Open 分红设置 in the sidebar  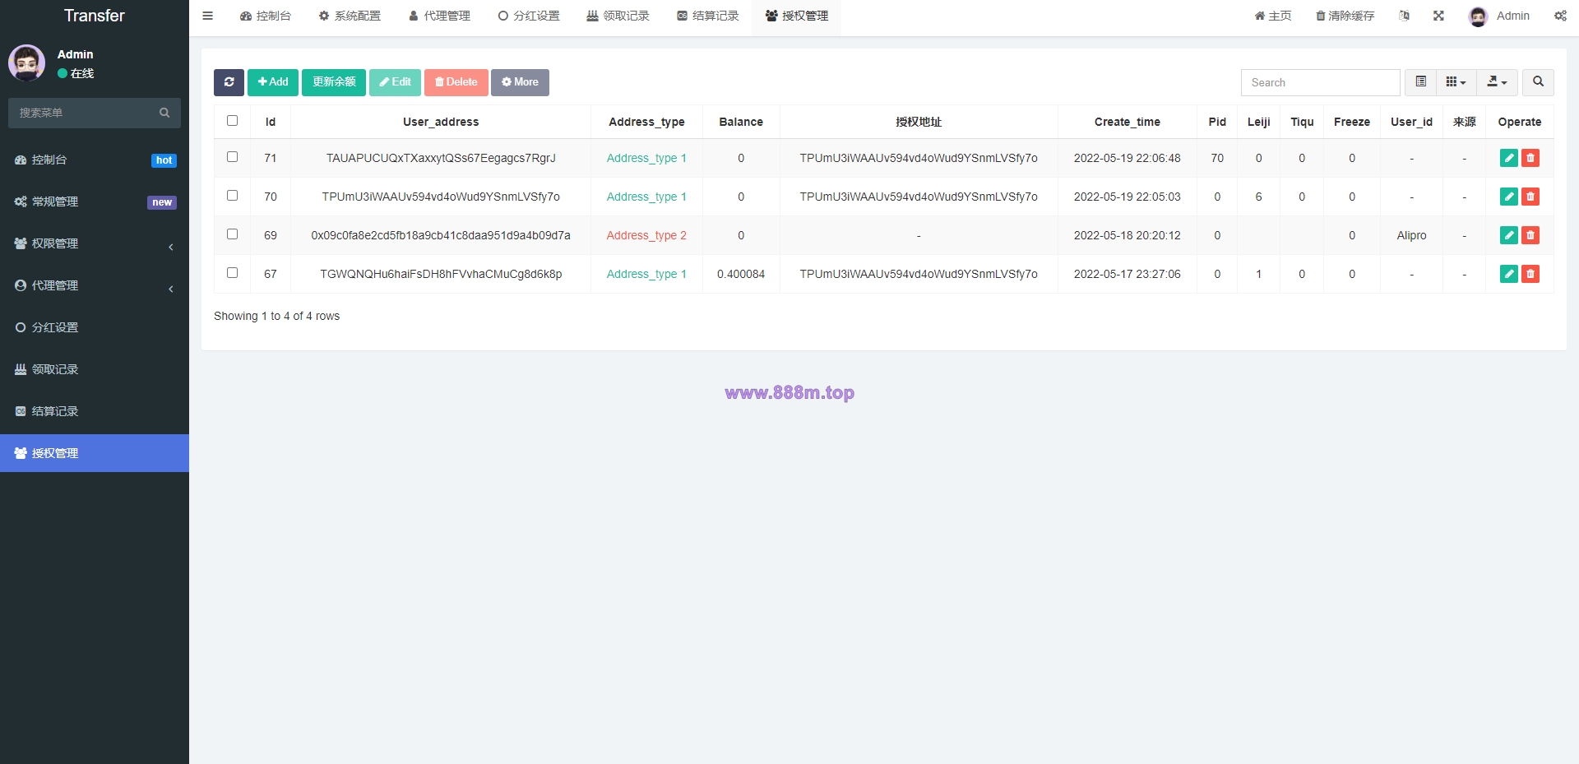tap(95, 327)
